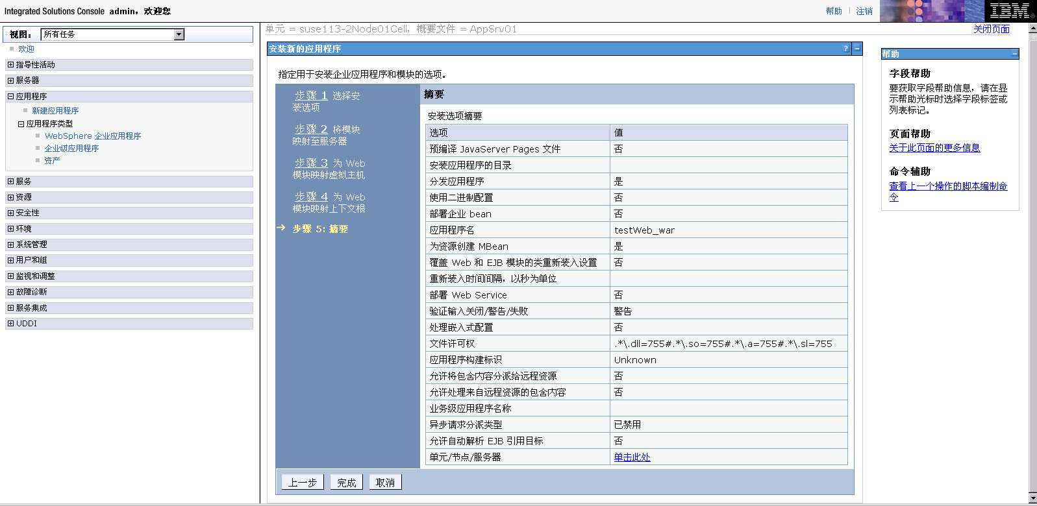
Task: Open WebSphere 企业应用程序 link
Action: (x=93, y=136)
